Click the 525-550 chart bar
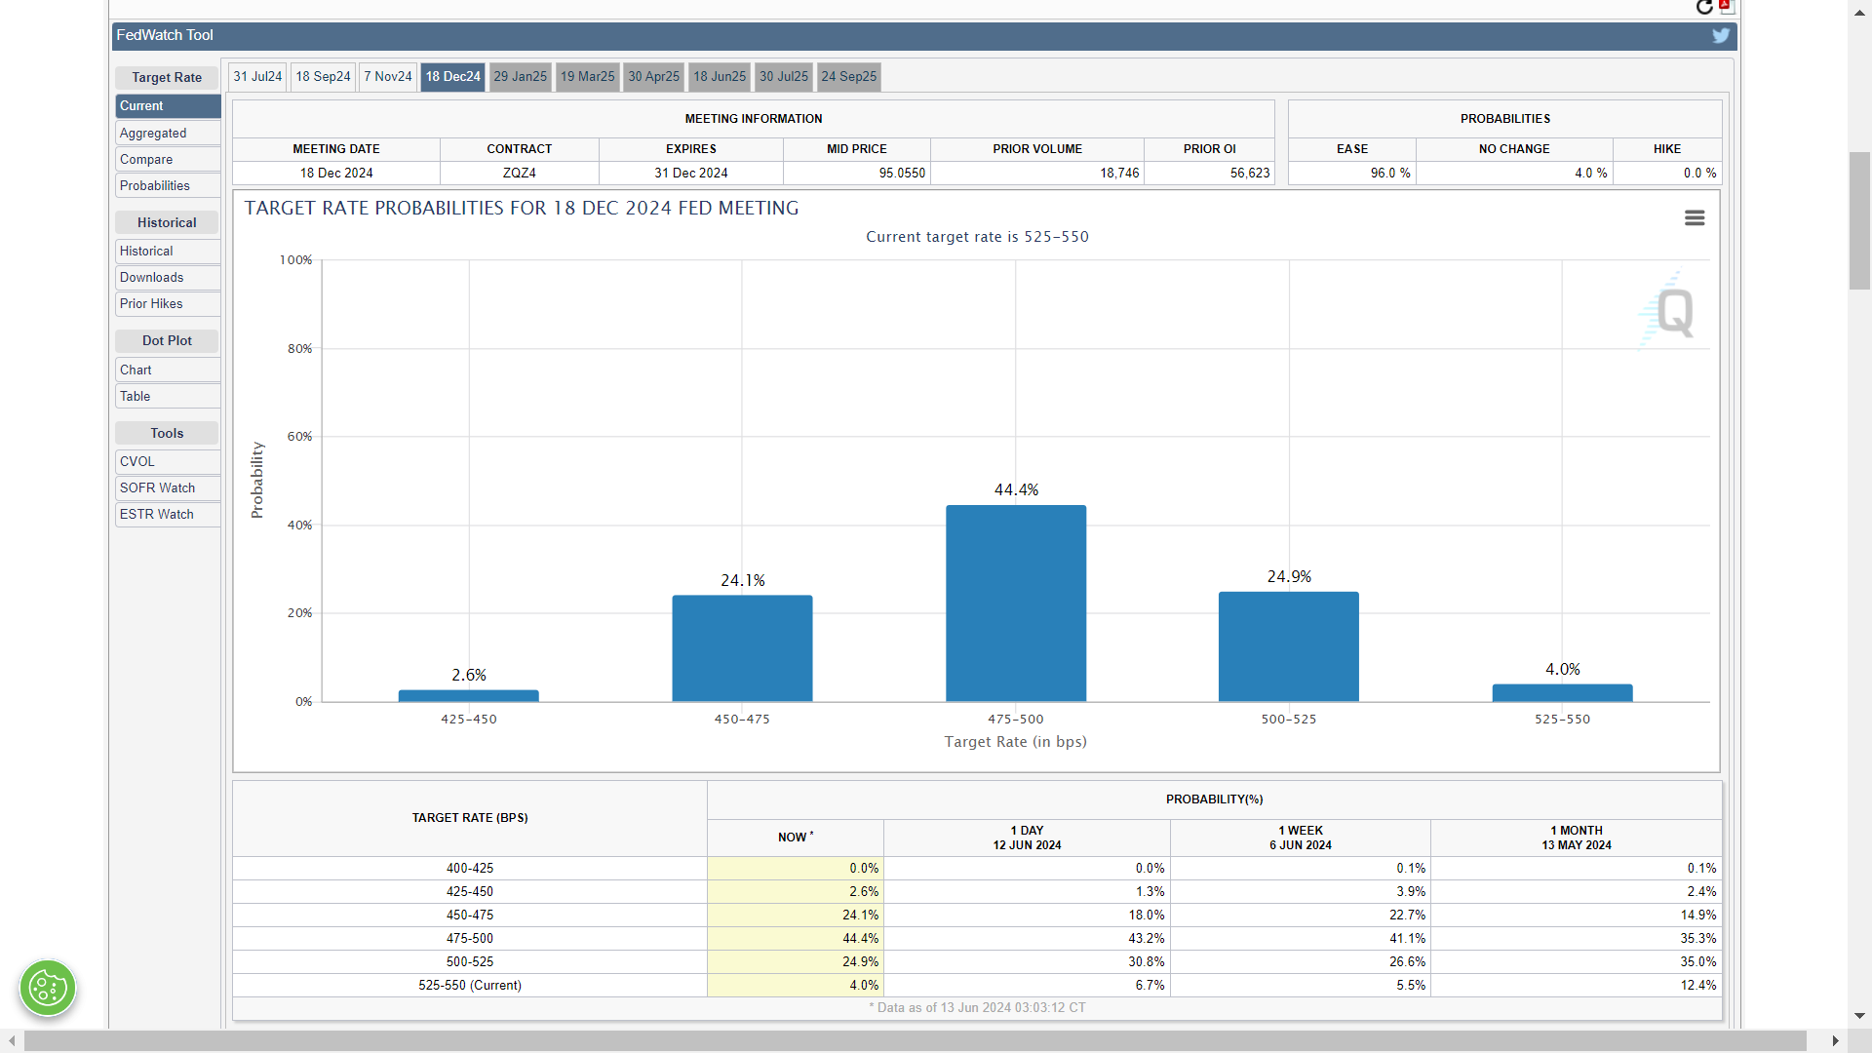The height and width of the screenshot is (1053, 1872). (1563, 693)
